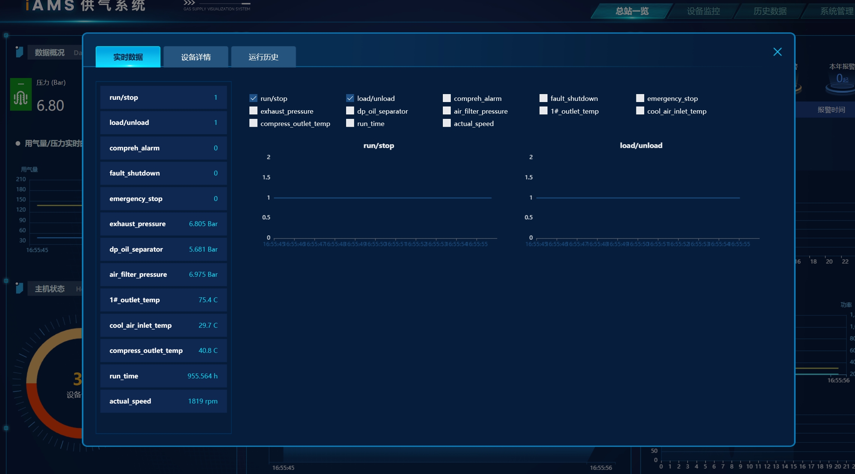
Task: Go to 设备监控 navigation item
Action: coord(703,11)
